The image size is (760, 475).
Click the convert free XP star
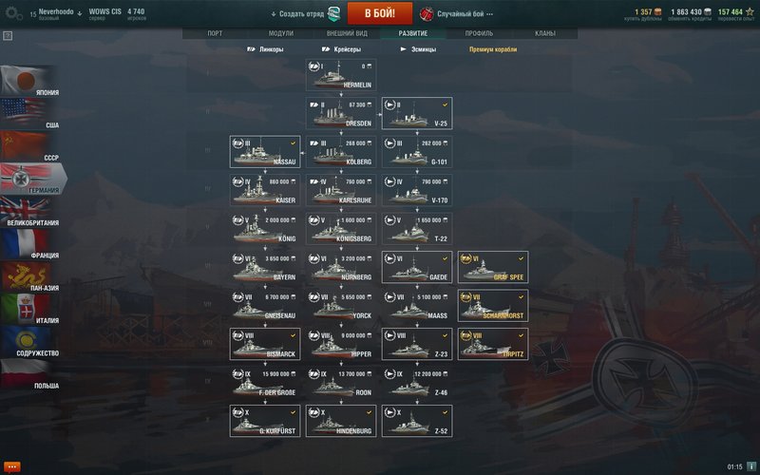[x=750, y=11]
